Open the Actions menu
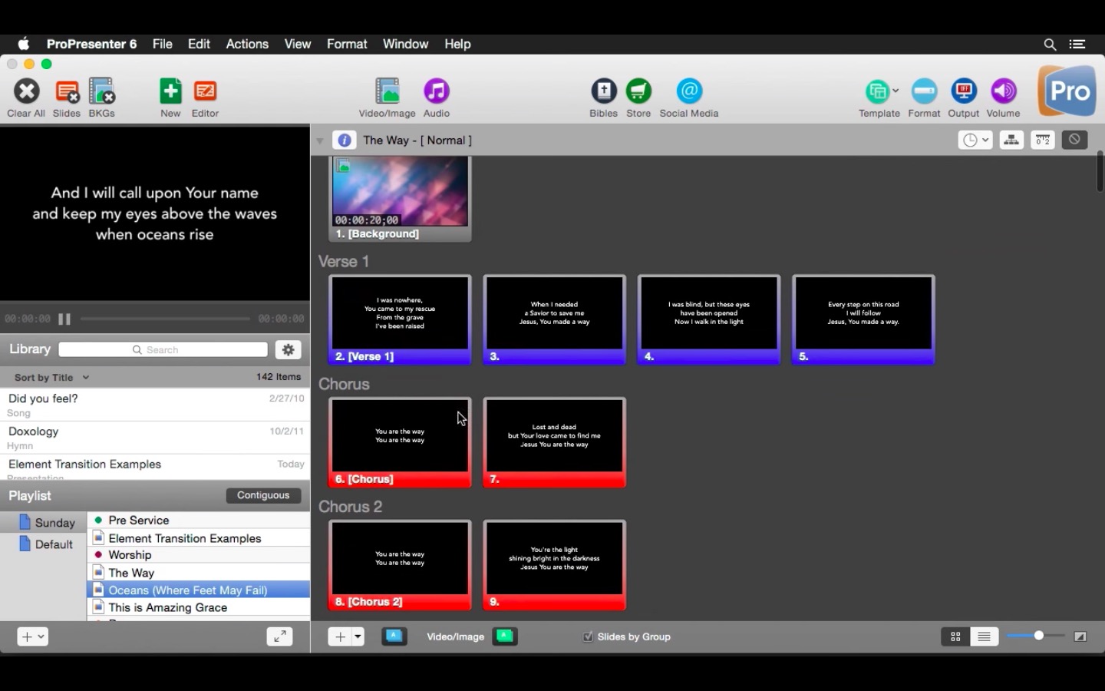This screenshot has height=691, width=1105. (x=247, y=45)
